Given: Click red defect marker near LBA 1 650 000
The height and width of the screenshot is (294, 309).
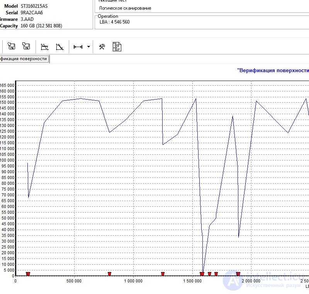Looking at the screenshot, I should [x=209, y=274].
